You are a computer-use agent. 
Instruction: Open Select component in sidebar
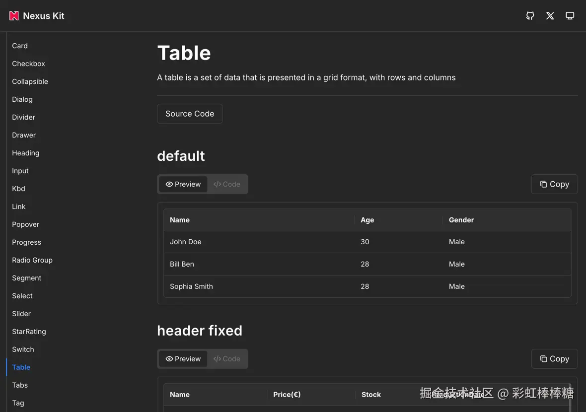click(x=22, y=296)
